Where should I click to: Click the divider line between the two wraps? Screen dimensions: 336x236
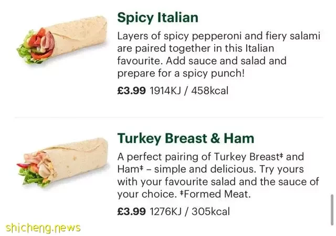[x=169, y=117]
